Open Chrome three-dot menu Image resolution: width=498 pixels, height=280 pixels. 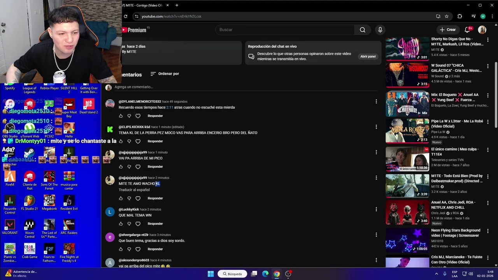[492, 16]
